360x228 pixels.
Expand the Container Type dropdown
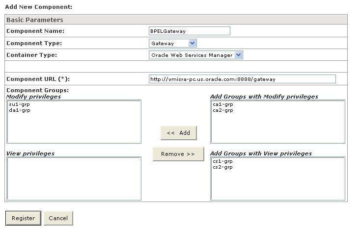coord(195,55)
